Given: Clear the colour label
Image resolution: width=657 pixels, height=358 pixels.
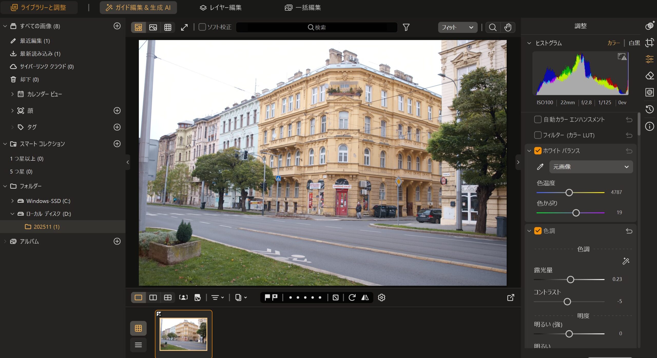Looking at the screenshot, I should (x=335, y=297).
